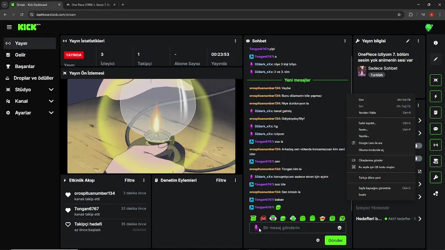
Task: Click the KICK logo
Action: [x=29, y=27]
